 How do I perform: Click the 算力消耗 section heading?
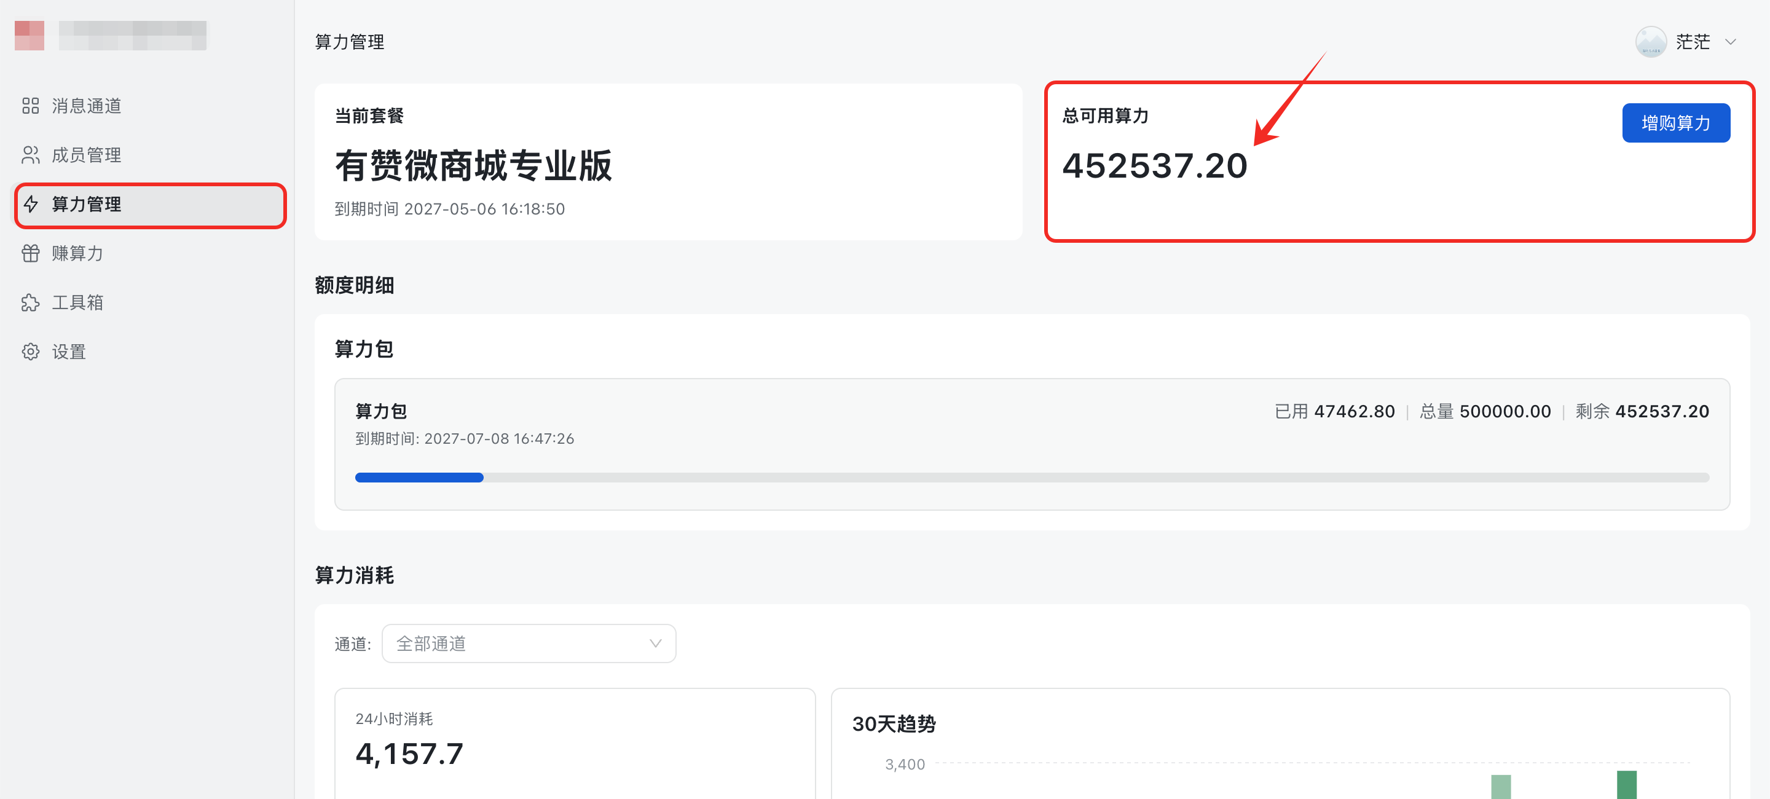[x=355, y=576]
